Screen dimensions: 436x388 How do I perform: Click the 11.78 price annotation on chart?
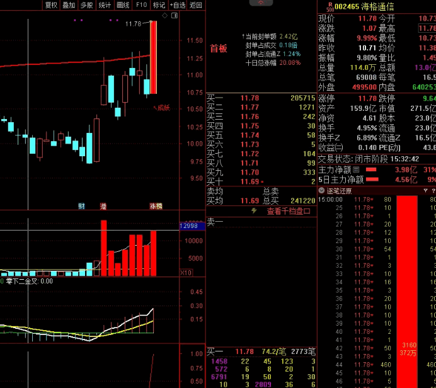pyautogui.click(x=133, y=24)
